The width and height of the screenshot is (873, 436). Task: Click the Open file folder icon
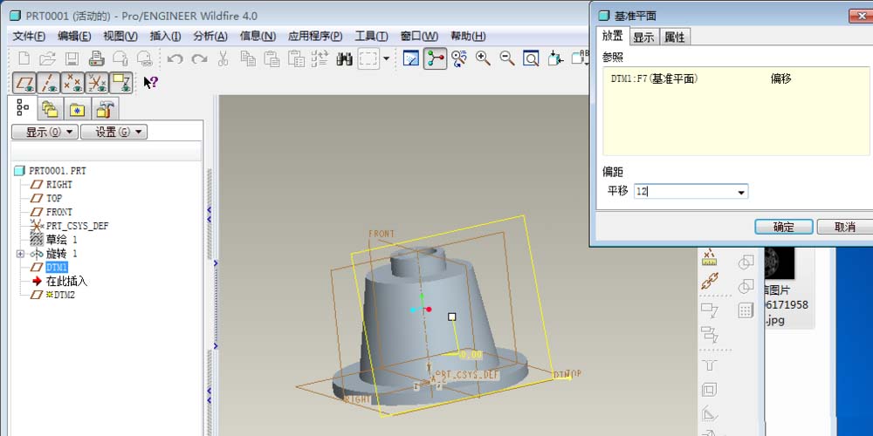tap(48, 58)
